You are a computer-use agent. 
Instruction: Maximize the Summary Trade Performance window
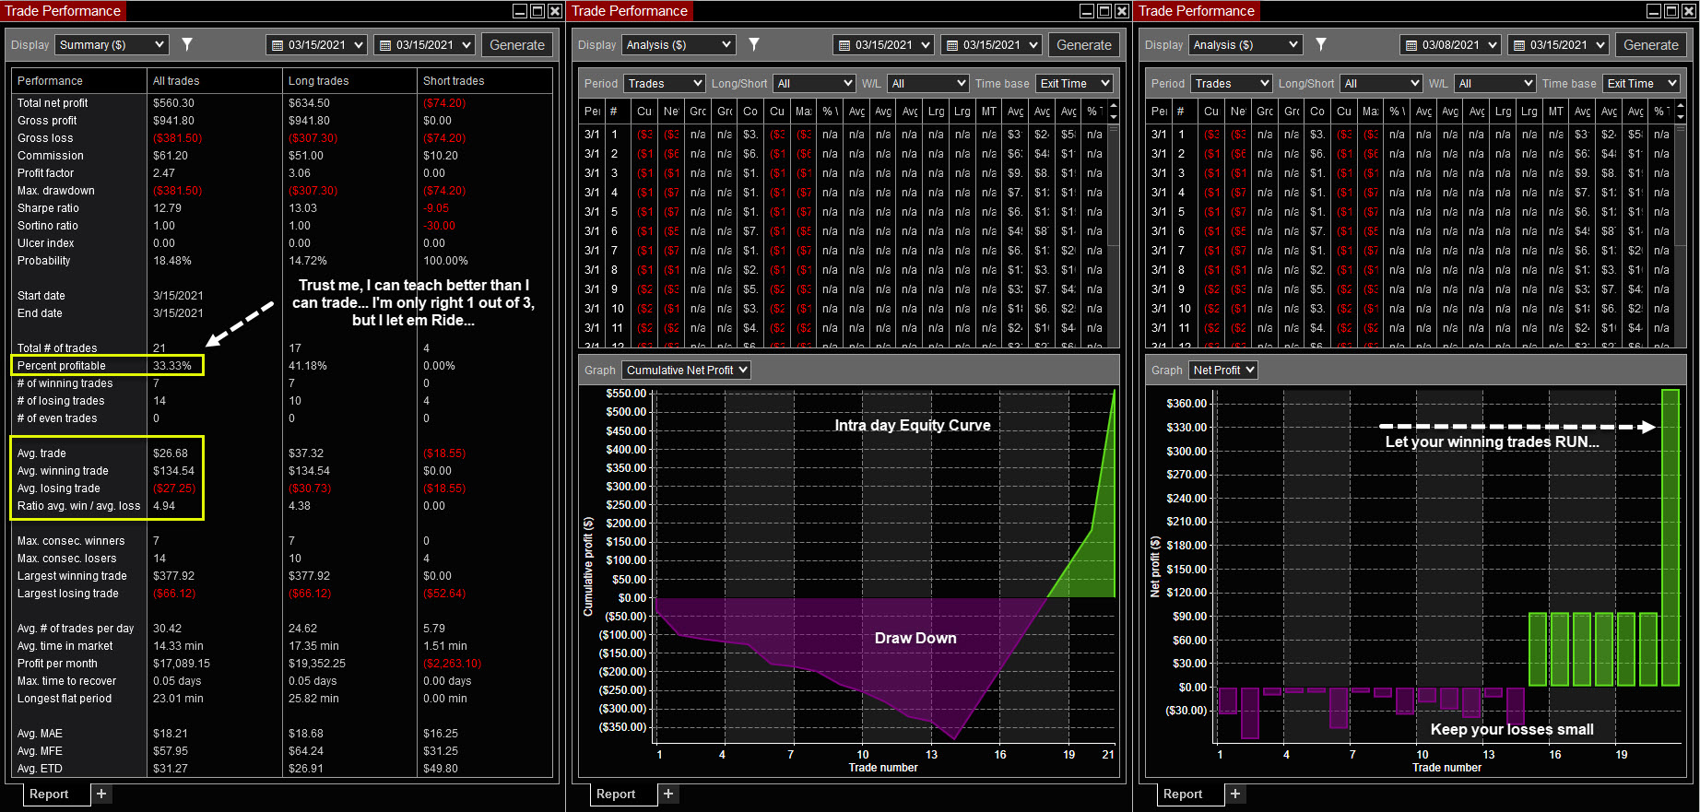tap(537, 11)
